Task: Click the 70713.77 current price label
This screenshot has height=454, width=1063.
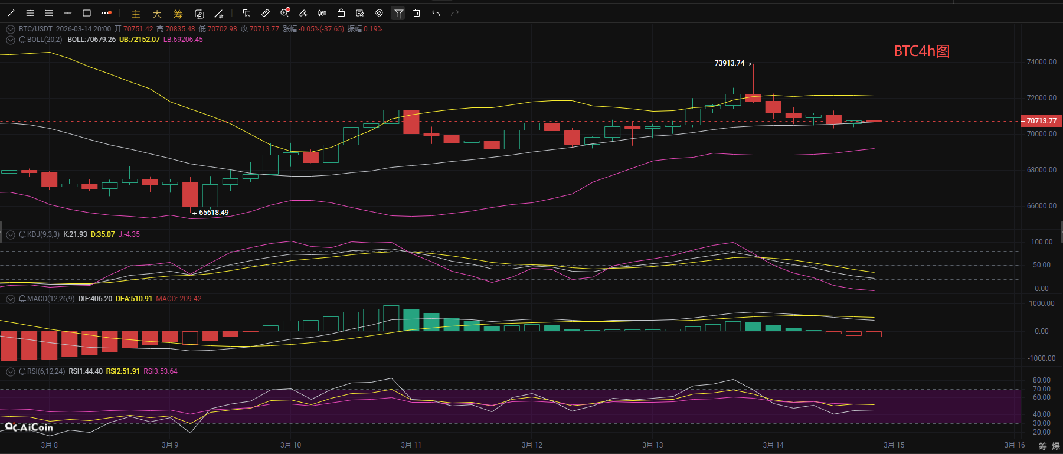Action: click(x=1041, y=121)
